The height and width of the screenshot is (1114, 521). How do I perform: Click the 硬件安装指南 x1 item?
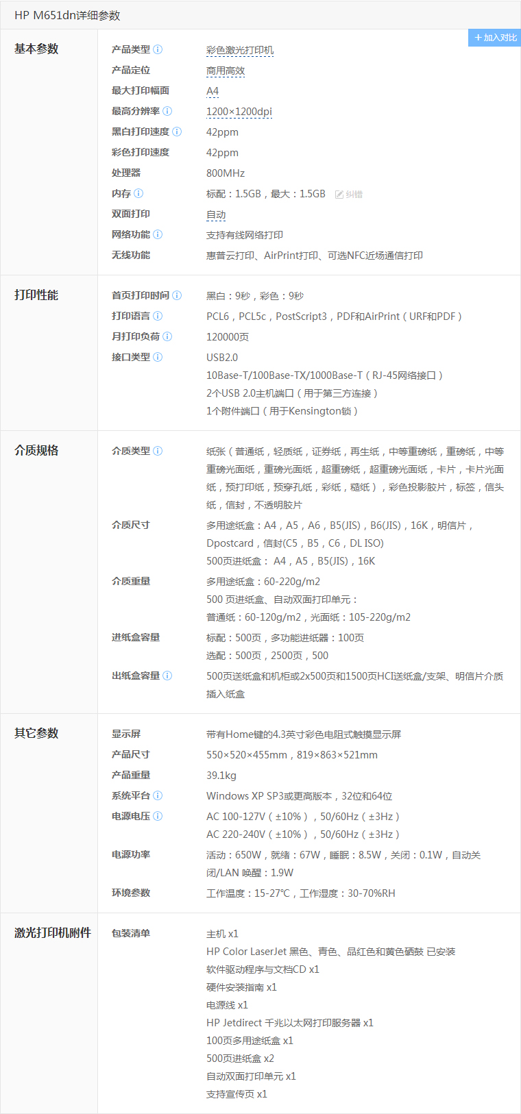(x=241, y=987)
